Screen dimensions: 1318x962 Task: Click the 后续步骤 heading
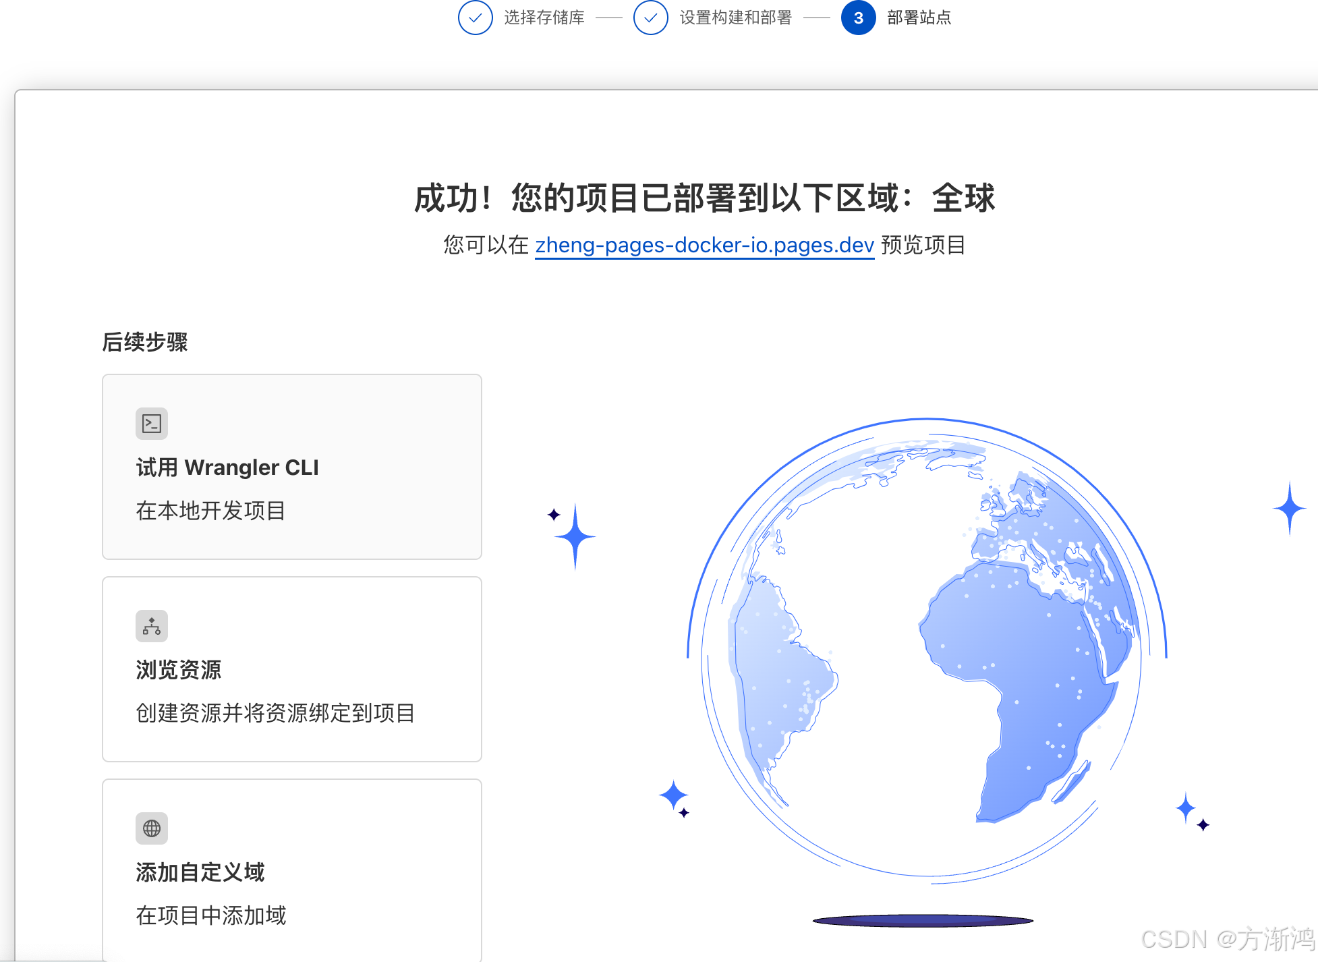145,342
